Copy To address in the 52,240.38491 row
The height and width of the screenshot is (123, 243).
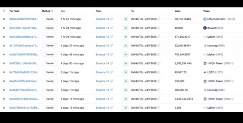coord(159,46)
